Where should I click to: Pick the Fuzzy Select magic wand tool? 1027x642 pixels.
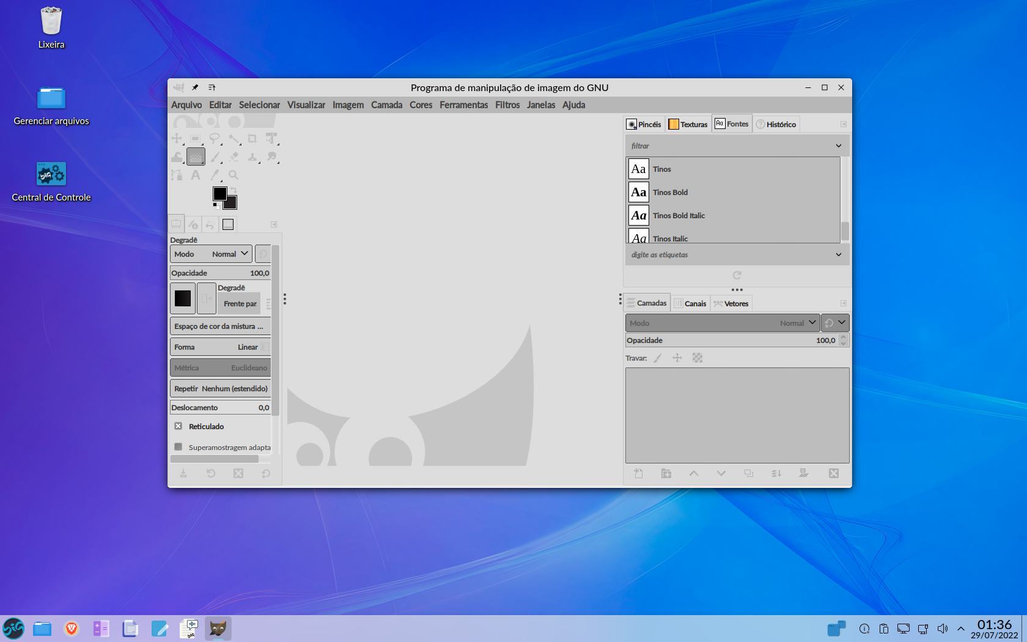234,139
